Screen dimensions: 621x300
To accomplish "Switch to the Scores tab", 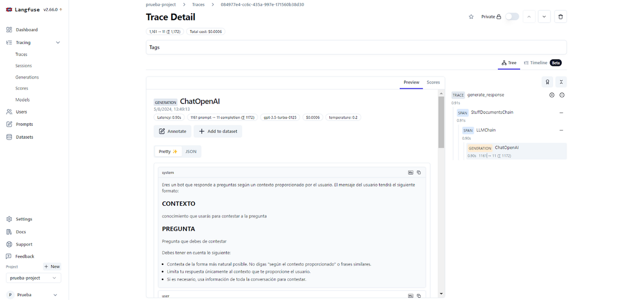I will (x=433, y=82).
